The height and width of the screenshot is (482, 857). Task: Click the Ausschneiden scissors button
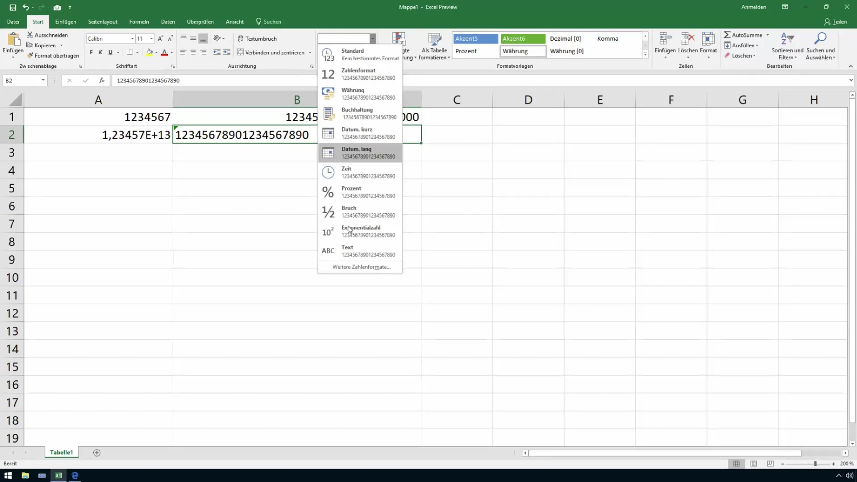(47, 35)
